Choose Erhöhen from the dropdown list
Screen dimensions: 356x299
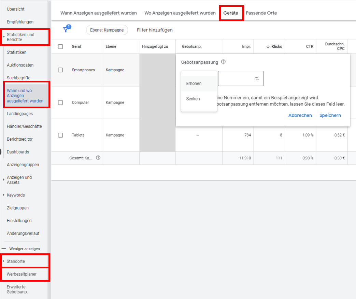[x=194, y=83]
